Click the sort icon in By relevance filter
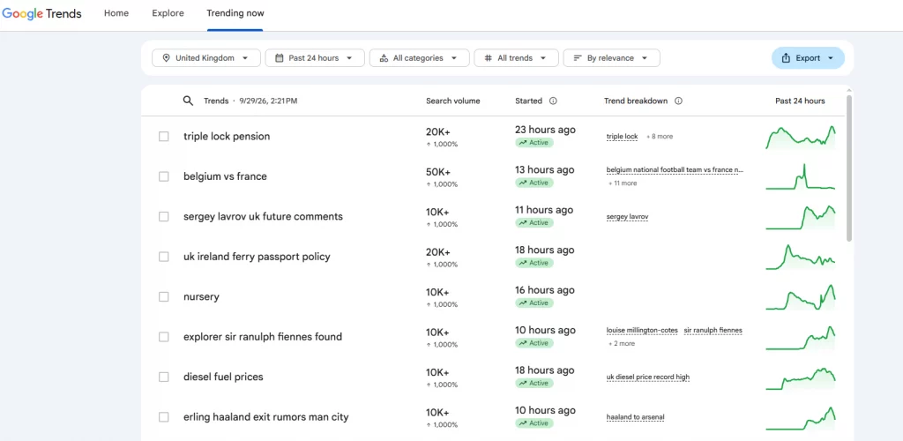The image size is (903, 441). pos(578,58)
